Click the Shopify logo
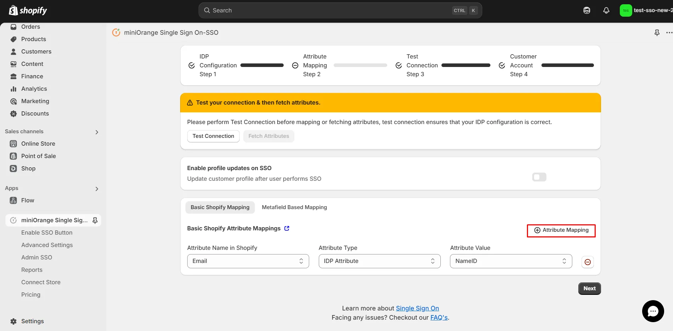The width and height of the screenshot is (673, 331). click(x=28, y=10)
